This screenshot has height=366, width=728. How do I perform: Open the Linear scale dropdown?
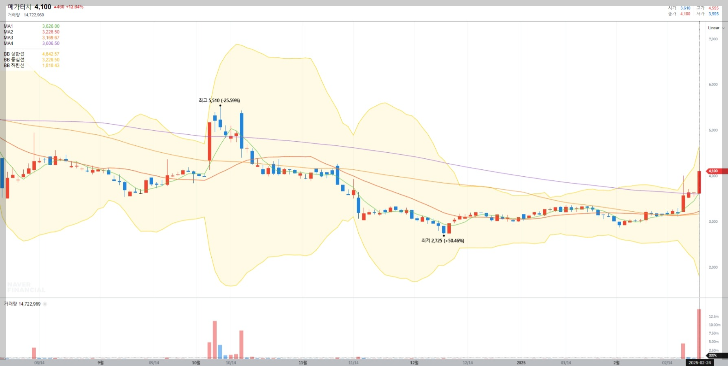click(x=716, y=28)
